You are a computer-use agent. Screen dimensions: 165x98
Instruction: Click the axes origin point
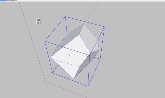pos(46,81)
